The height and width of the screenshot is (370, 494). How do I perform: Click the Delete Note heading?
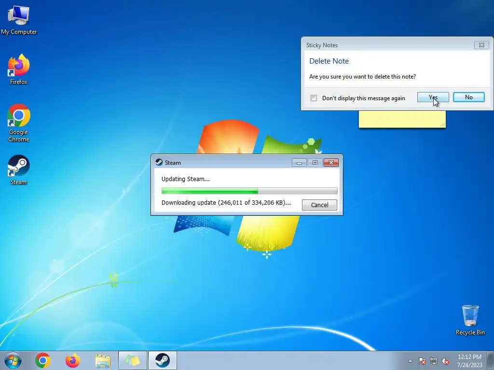point(329,61)
